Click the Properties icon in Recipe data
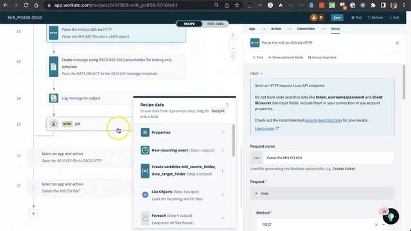Screen dimensions: 411x231 click(x=145, y=133)
